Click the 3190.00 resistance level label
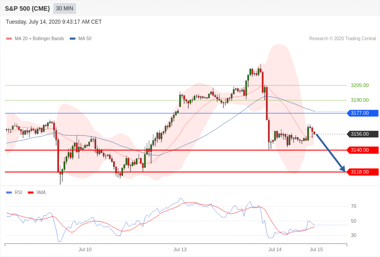Screen dimensions: 380x257 359,100
